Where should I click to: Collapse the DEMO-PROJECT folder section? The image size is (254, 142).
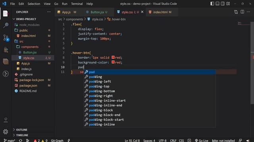tap(33, 19)
